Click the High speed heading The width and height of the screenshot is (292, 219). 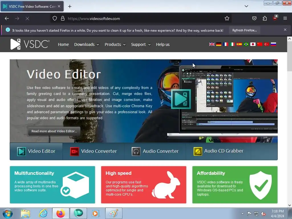pyautogui.click(x=118, y=173)
